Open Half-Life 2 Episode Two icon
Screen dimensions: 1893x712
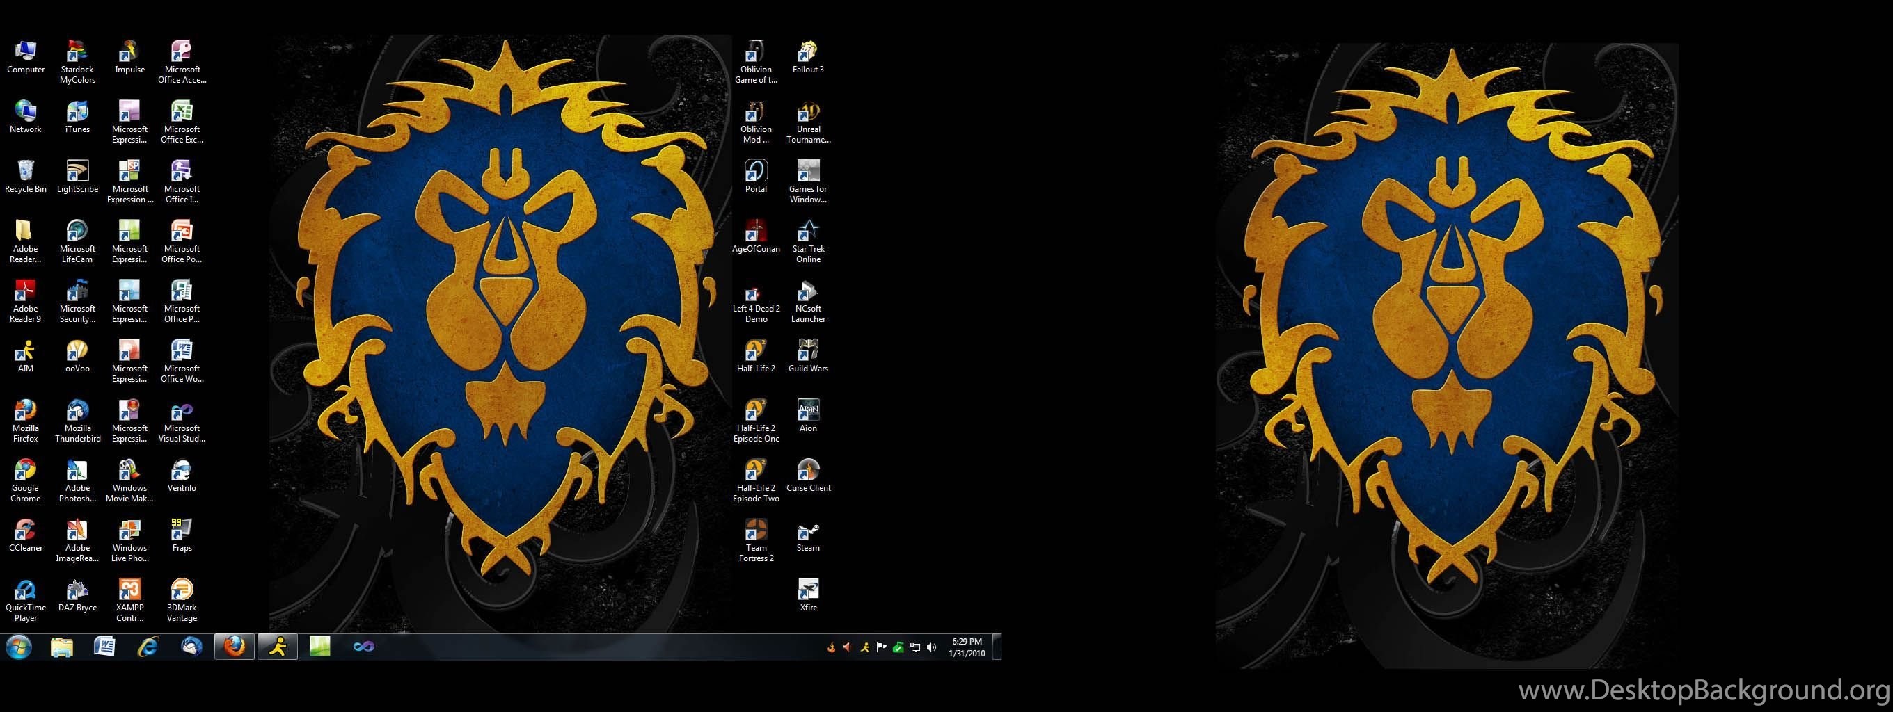click(x=757, y=480)
